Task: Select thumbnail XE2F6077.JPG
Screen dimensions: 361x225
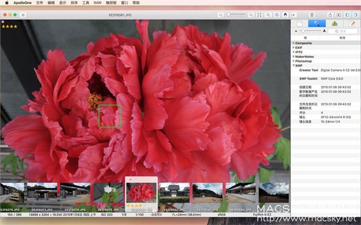Action: tap(42, 192)
